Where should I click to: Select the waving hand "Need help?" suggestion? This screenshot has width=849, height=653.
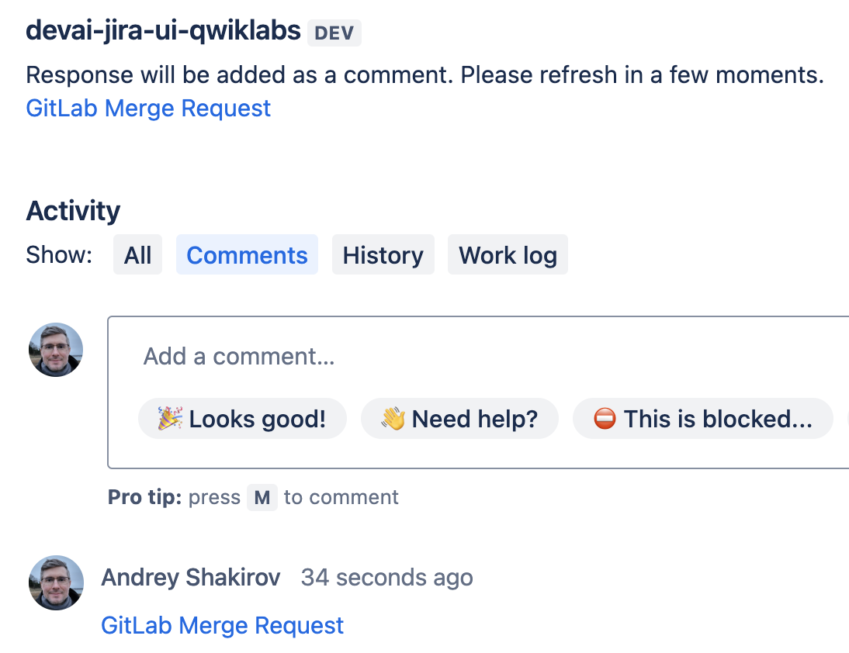459,419
